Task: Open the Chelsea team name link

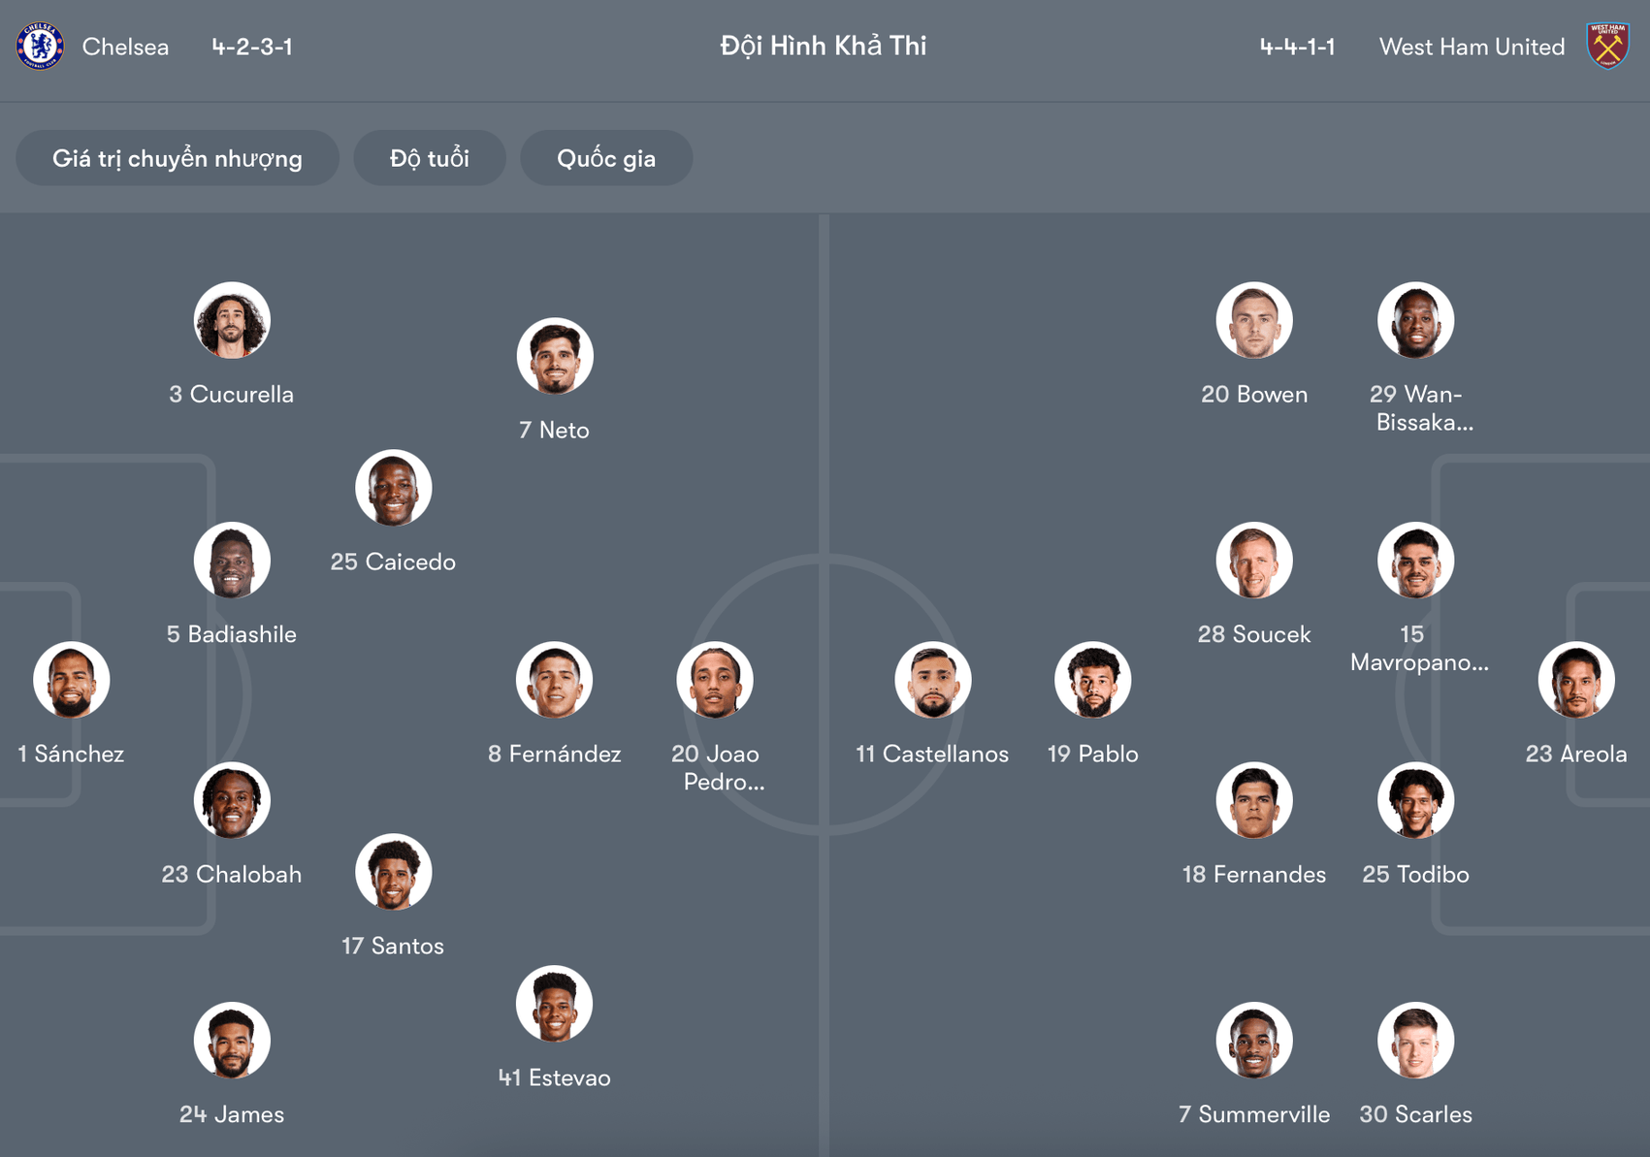Action: point(125,46)
